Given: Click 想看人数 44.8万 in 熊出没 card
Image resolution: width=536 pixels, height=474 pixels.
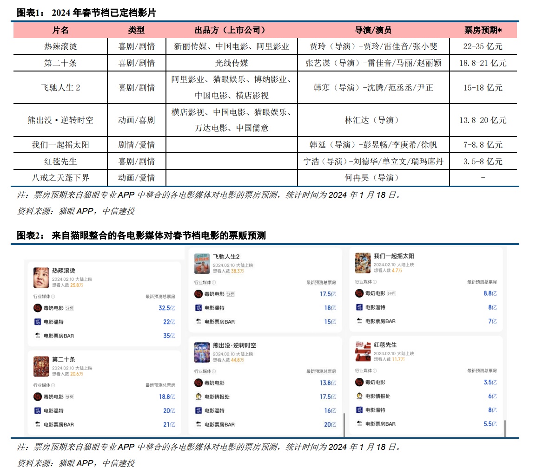Looking at the screenshot, I should pyautogui.click(x=228, y=360).
